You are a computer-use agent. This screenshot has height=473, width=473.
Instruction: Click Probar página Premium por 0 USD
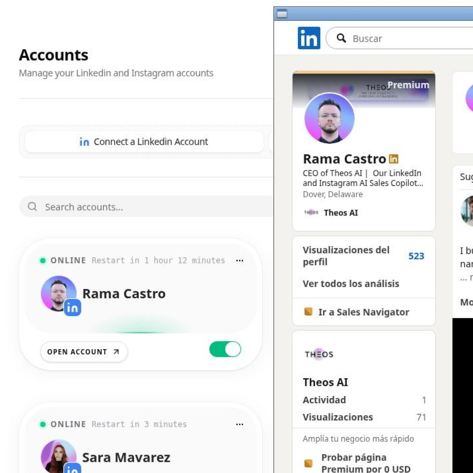366,463
